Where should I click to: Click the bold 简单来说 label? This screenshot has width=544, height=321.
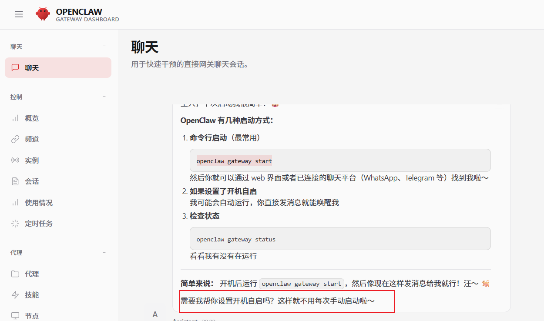(198, 284)
